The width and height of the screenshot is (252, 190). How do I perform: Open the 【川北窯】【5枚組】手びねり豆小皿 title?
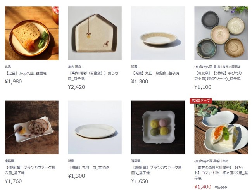click(x=218, y=76)
